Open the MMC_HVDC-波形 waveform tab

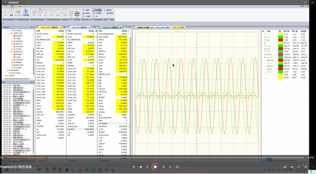tap(162, 27)
